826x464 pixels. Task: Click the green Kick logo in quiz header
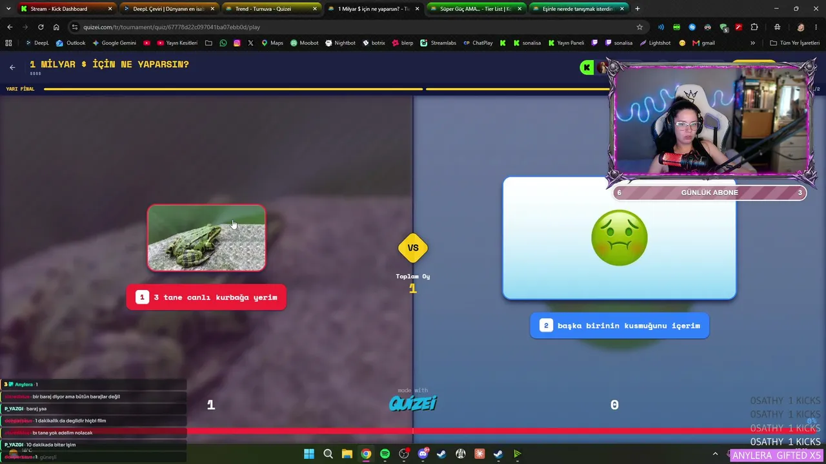click(587, 67)
